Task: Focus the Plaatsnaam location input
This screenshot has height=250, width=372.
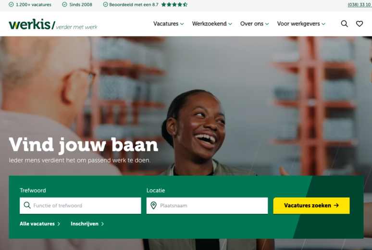Action: (207, 206)
